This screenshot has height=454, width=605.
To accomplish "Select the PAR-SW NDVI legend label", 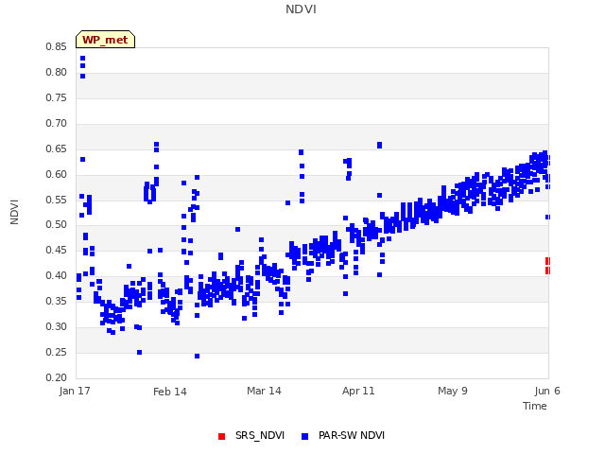I will tap(352, 435).
